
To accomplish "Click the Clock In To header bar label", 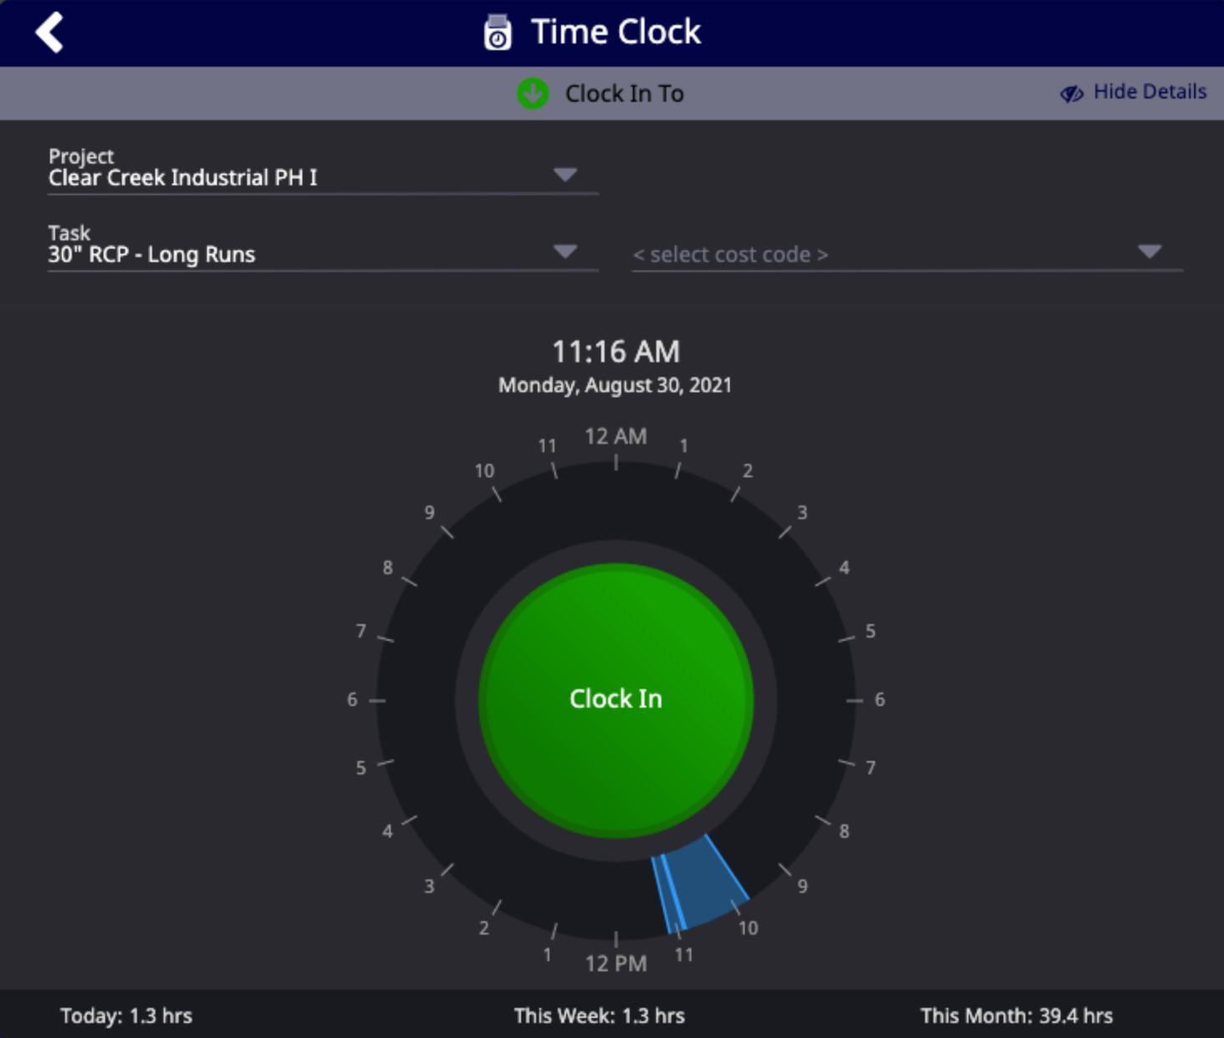I will click(x=624, y=93).
